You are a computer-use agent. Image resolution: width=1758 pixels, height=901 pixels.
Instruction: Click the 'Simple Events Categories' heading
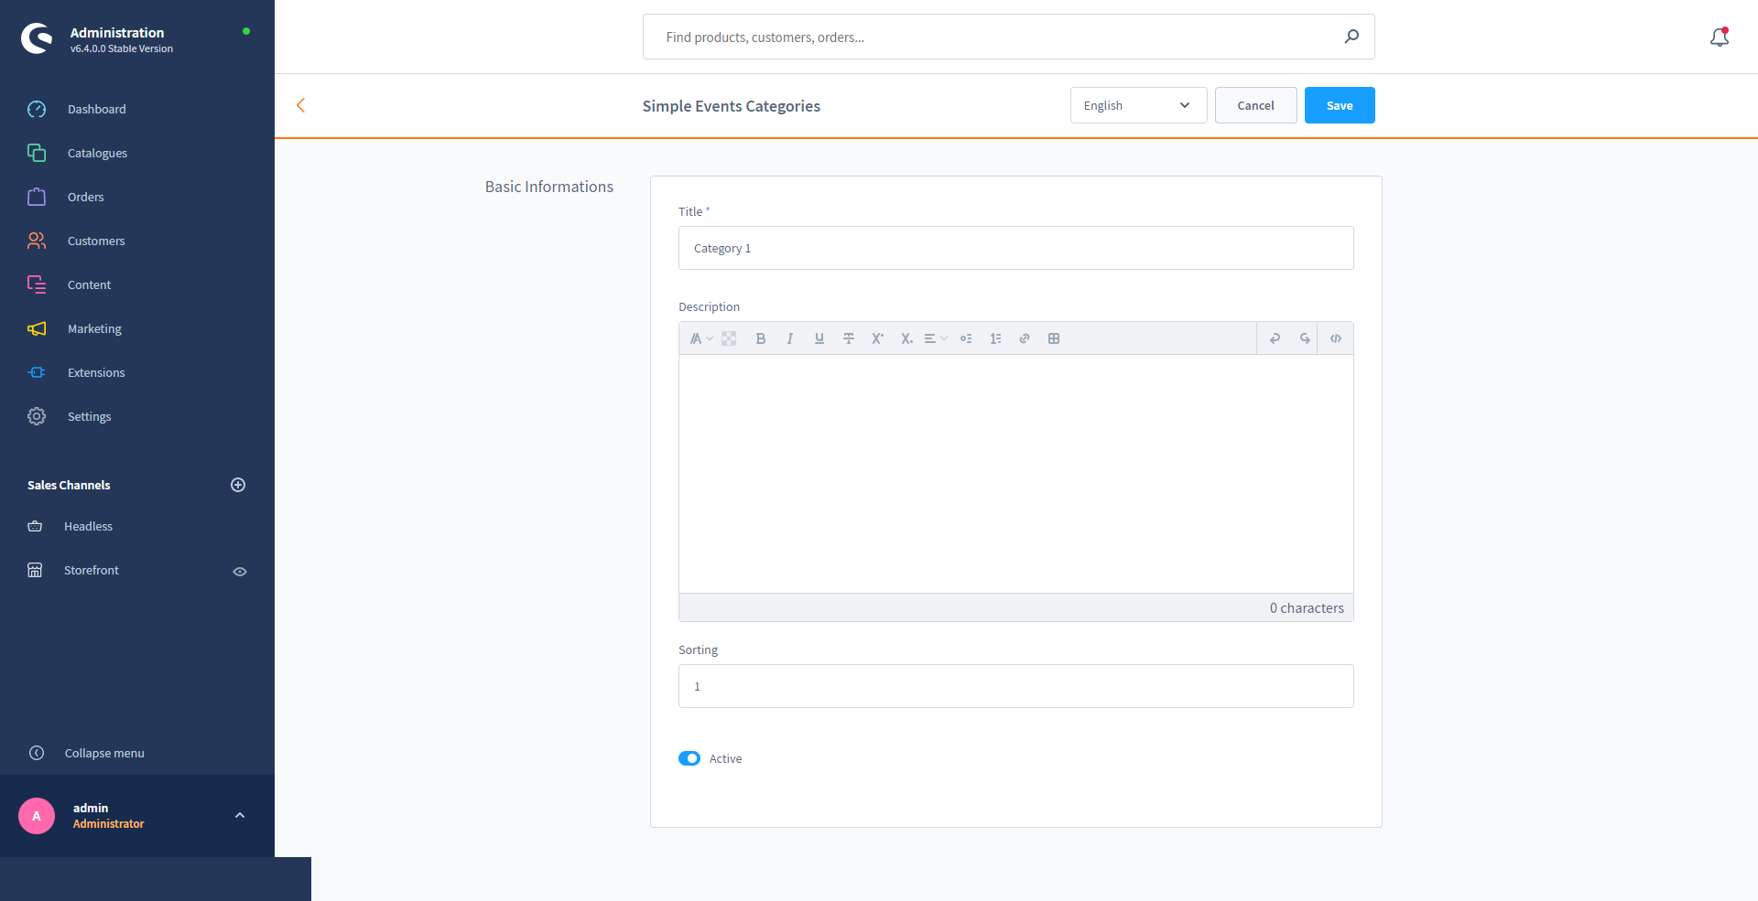point(731,106)
